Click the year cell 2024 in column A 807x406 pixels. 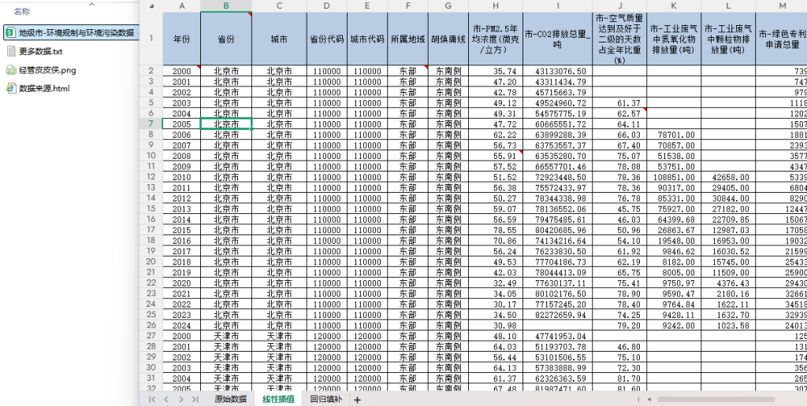click(x=182, y=325)
